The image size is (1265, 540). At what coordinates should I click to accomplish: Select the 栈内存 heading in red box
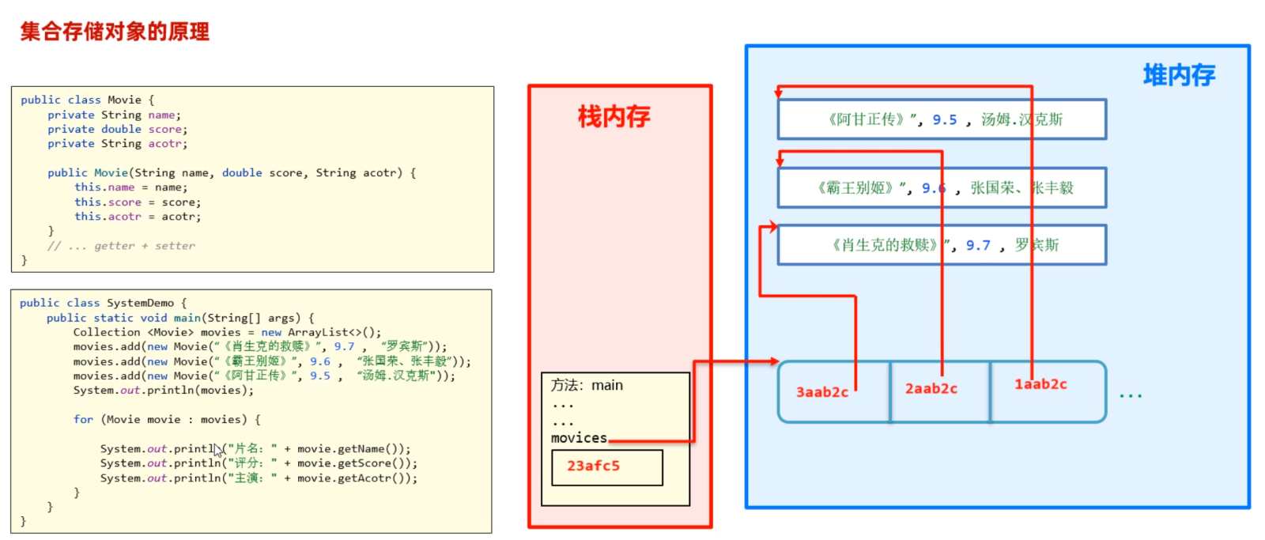coord(614,117)
